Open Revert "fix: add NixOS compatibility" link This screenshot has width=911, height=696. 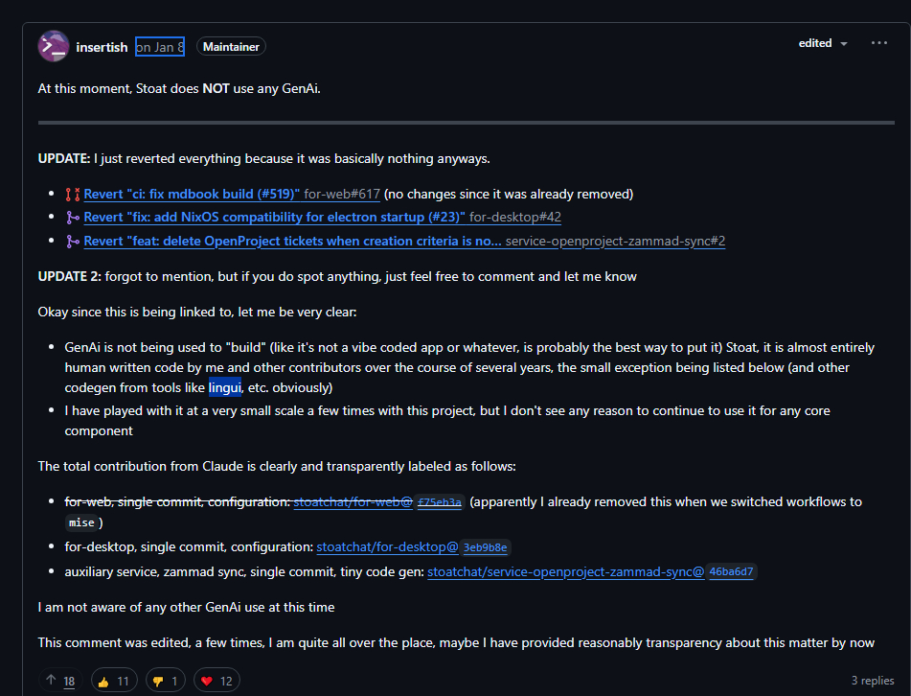tap(274, 218)
